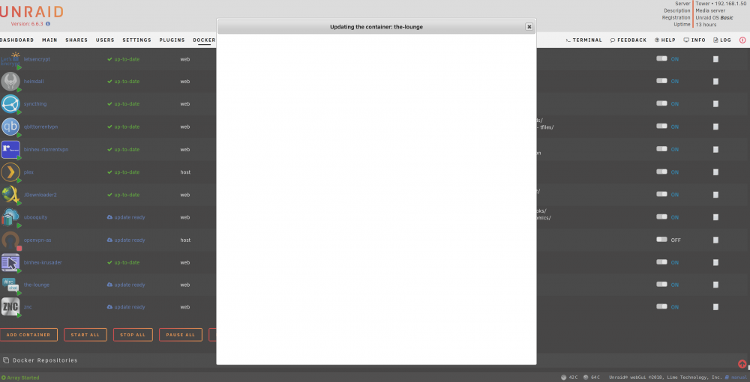
Task: Click the back-to-top red arrow icon
Action: (742, 364)
